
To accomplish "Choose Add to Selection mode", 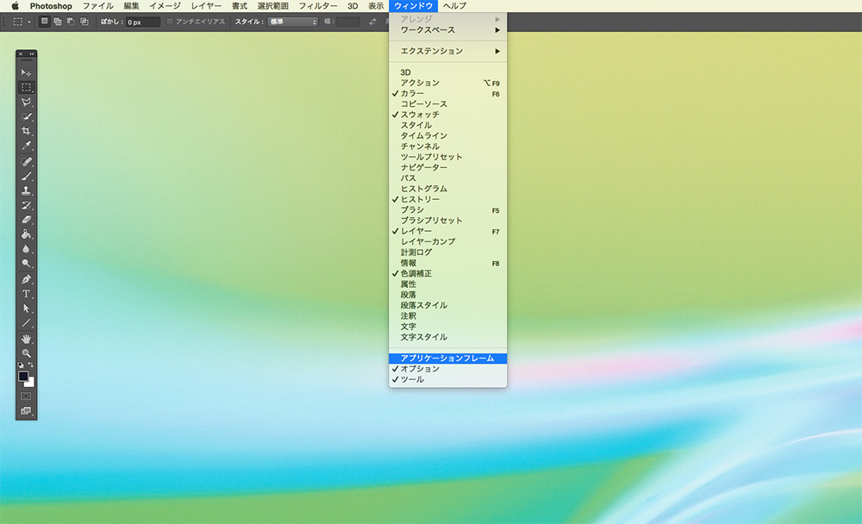I will [57, 22].
